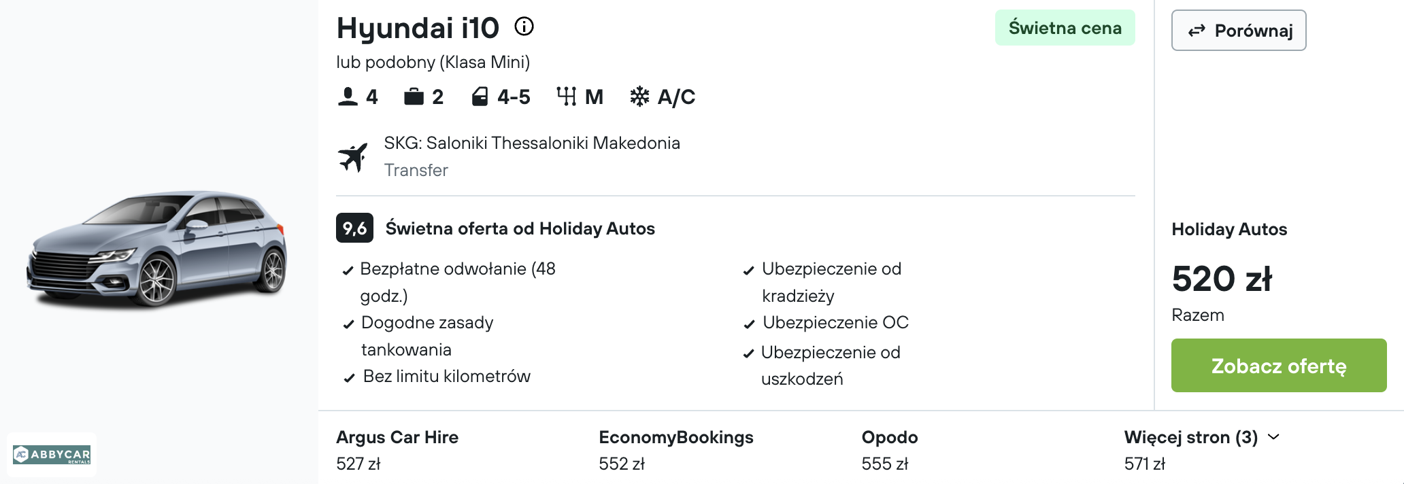The width and height of the screenshot is (1404, 484).
Task: Click the snowflake air conditioning icon
Action: point(639,97)
